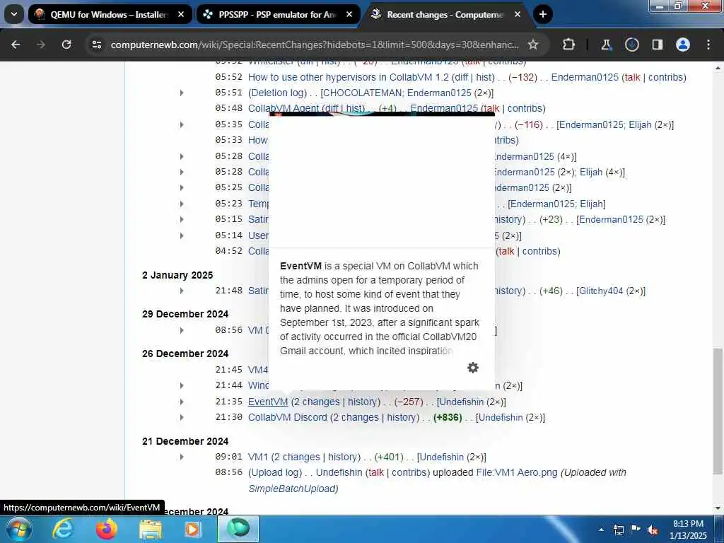Open page preview settings gear icon
The height and width of the screenshot is (543, 724).
point(473,368)
